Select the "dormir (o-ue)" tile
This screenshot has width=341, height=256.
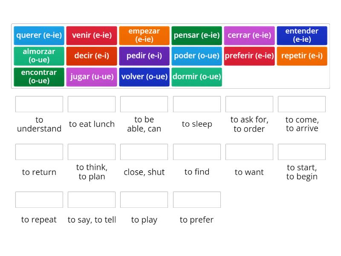coord(197,77)
